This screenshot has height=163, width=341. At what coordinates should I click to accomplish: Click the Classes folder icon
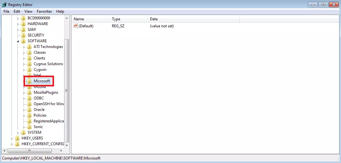(30, 52)
